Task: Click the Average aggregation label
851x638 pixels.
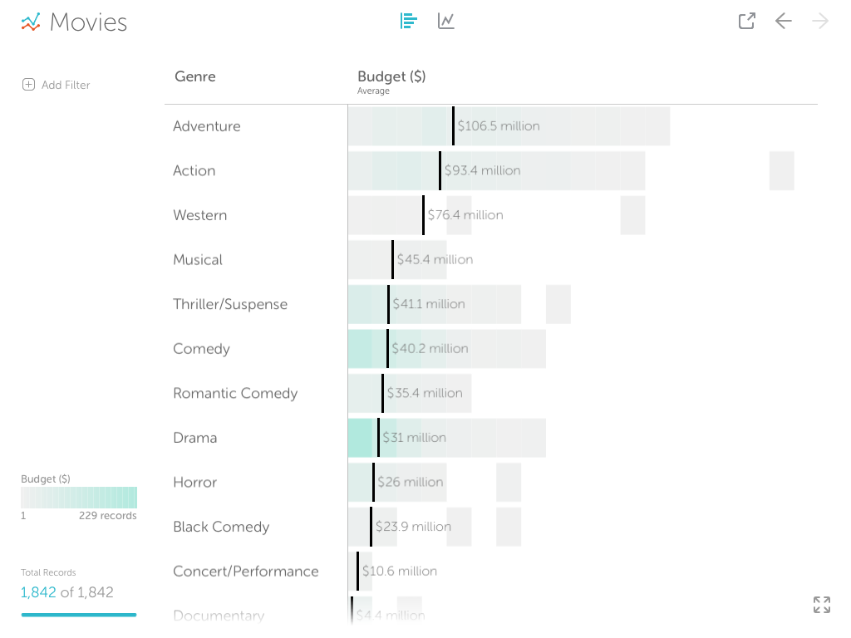Action: [x=373, y=91]
